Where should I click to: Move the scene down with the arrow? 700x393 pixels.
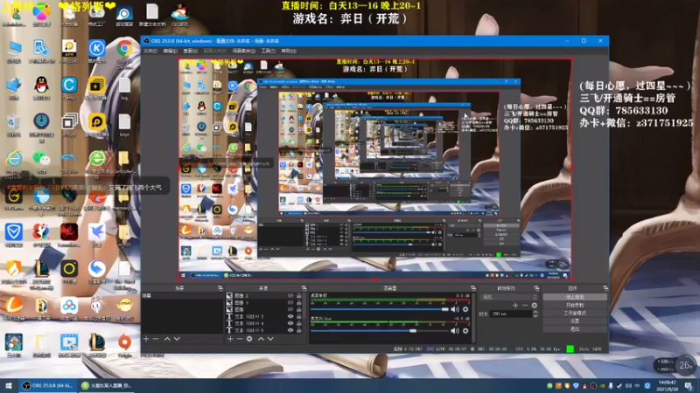pos(177,339)
